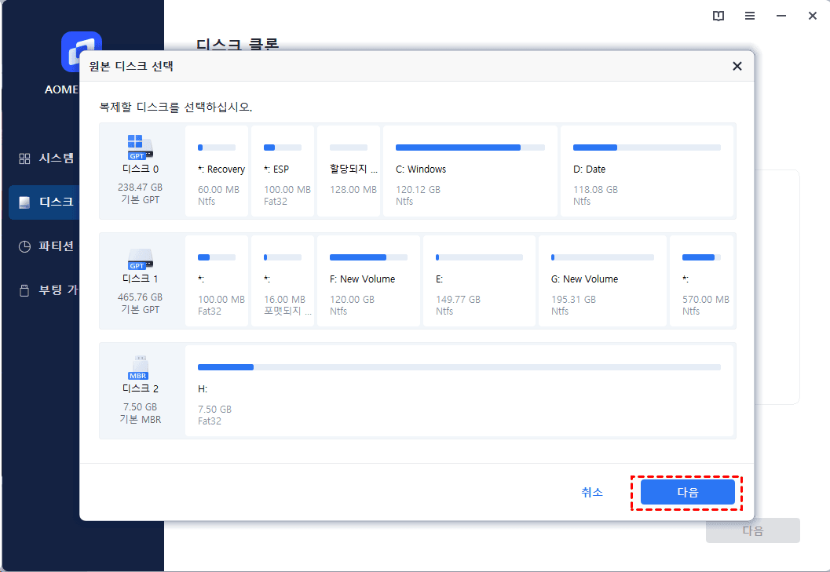Select the Disk 1 GPT drive icon
This screenshot has height=572, width=830.
pyautogui.click(x=140, y=259)
